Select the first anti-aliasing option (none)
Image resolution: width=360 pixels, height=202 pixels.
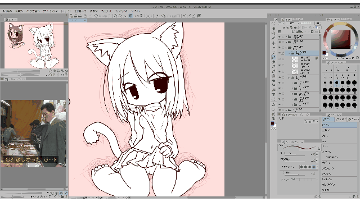[x=301, y=167]
